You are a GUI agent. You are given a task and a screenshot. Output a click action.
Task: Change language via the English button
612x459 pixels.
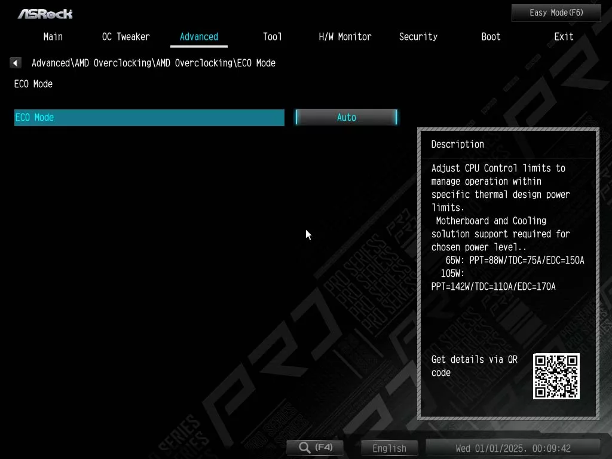389,448
